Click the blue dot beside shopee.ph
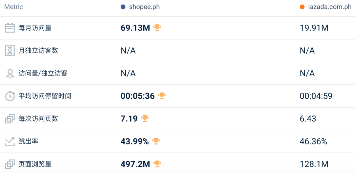This screenshot has height=173, width=355. tap(123, 7)
